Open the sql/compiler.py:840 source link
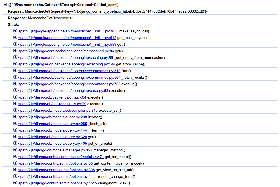The width and height of the screenshot is (280, 187). click(58, 111)
